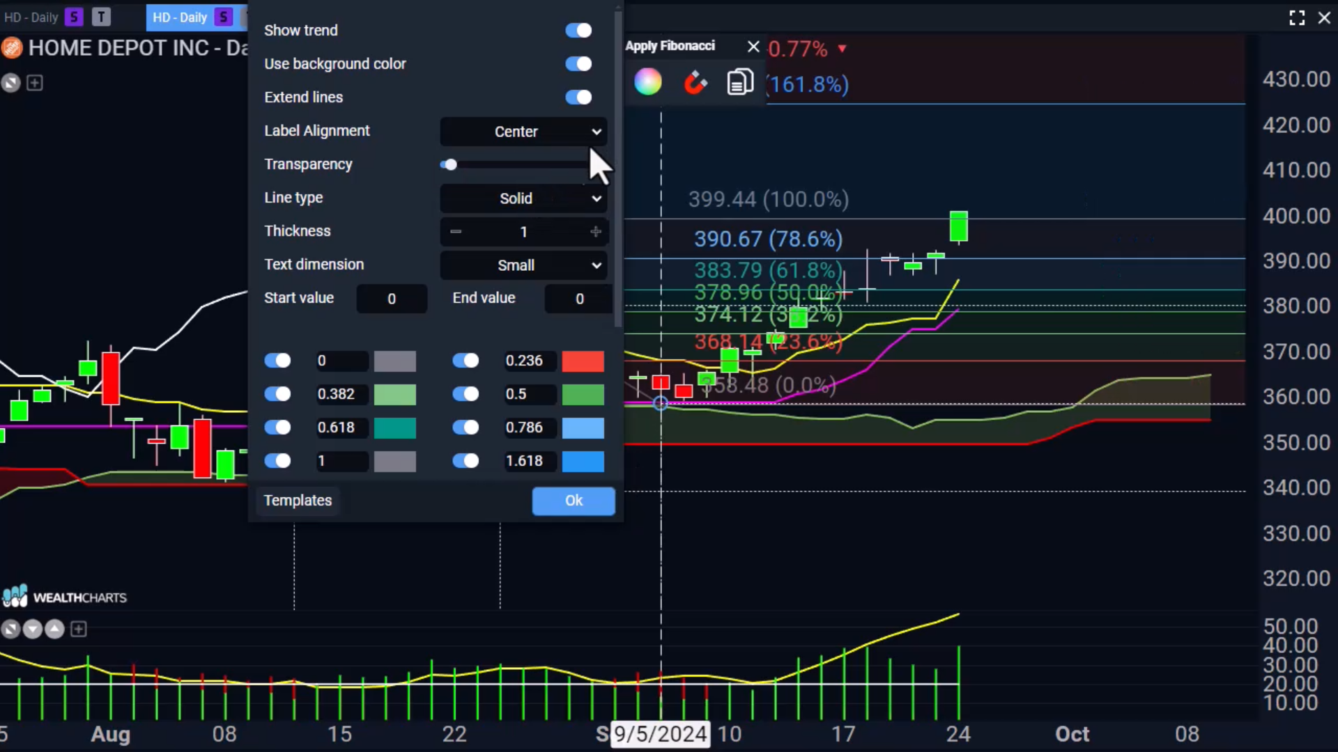Screen dimensions: 1338x752
Task: Click the 390.67 (78.6%) Fibonacci label
Action: [769, 240]
